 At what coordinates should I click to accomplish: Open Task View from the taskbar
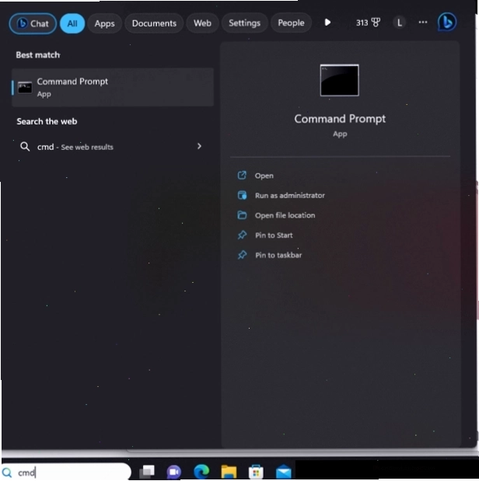[147, 472]
